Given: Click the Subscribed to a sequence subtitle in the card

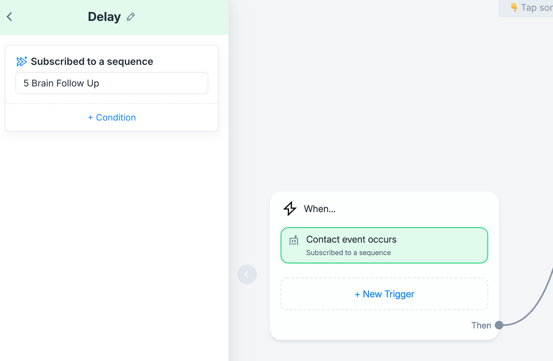Looking at the screenshot, I should pos(348,253).
